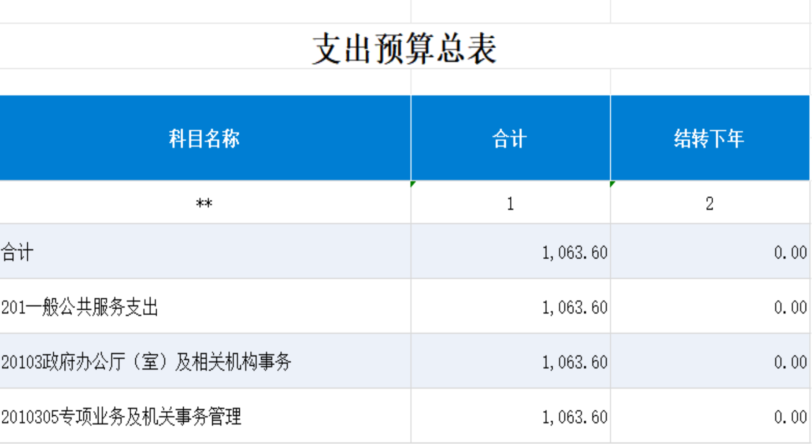Screen dimensions: 812x444
Task: Click the column index cell showing 2
Action: [709, 203]
